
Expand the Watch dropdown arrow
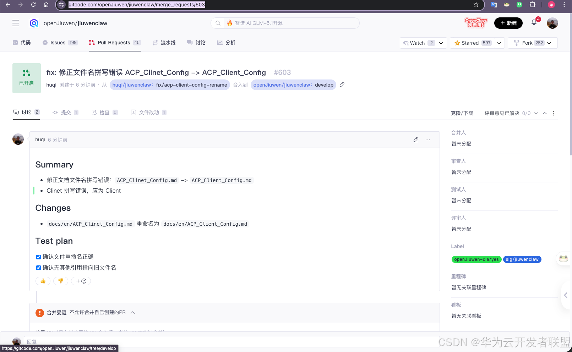pos(441,43)
